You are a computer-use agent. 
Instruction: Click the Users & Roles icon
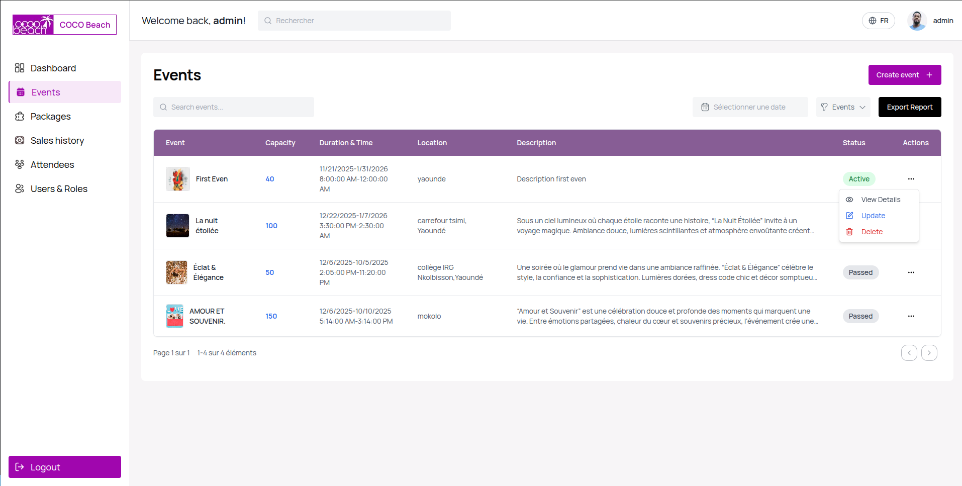[x=20, y=188]
